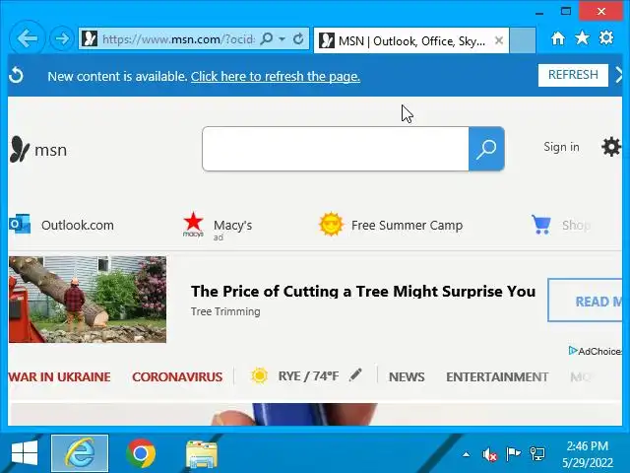The width and height of the screenshot is (630, 473).
Task: Click the sunny weather icon in the nav bar
Action: tap(259, 376)
